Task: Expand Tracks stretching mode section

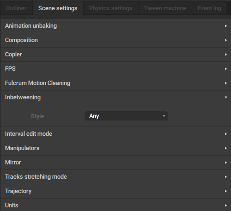Action: tap(115, 177)
